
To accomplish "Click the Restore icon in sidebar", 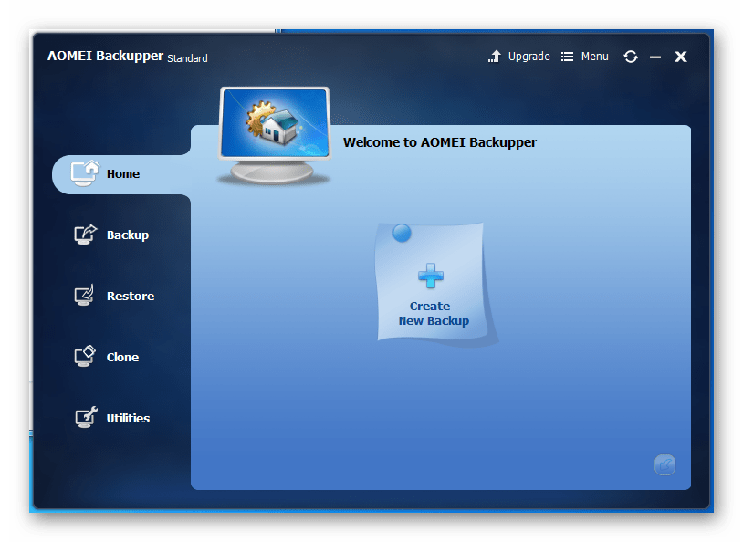I will click(84, 296).
